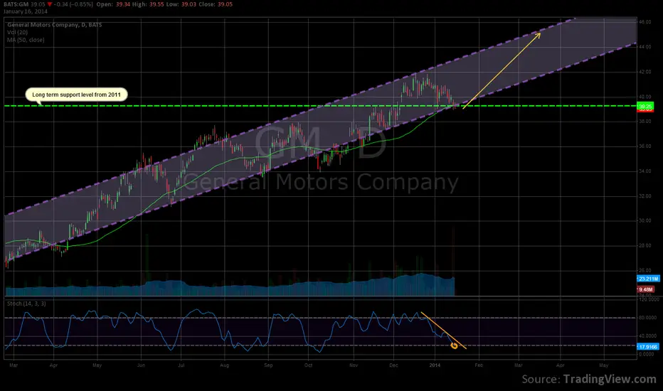The height and width of the screenshot is (391, 663).
Task: Select the January 16, 2014 date
Action: coord(26,11)
